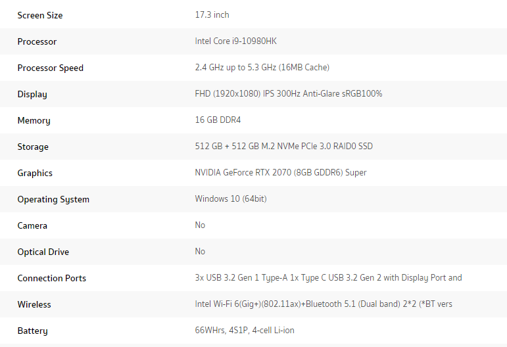This screenshot has width=507, height=347.
Task: Click the Storage row label
Action: pyautogui.click(x=33, y=147)
